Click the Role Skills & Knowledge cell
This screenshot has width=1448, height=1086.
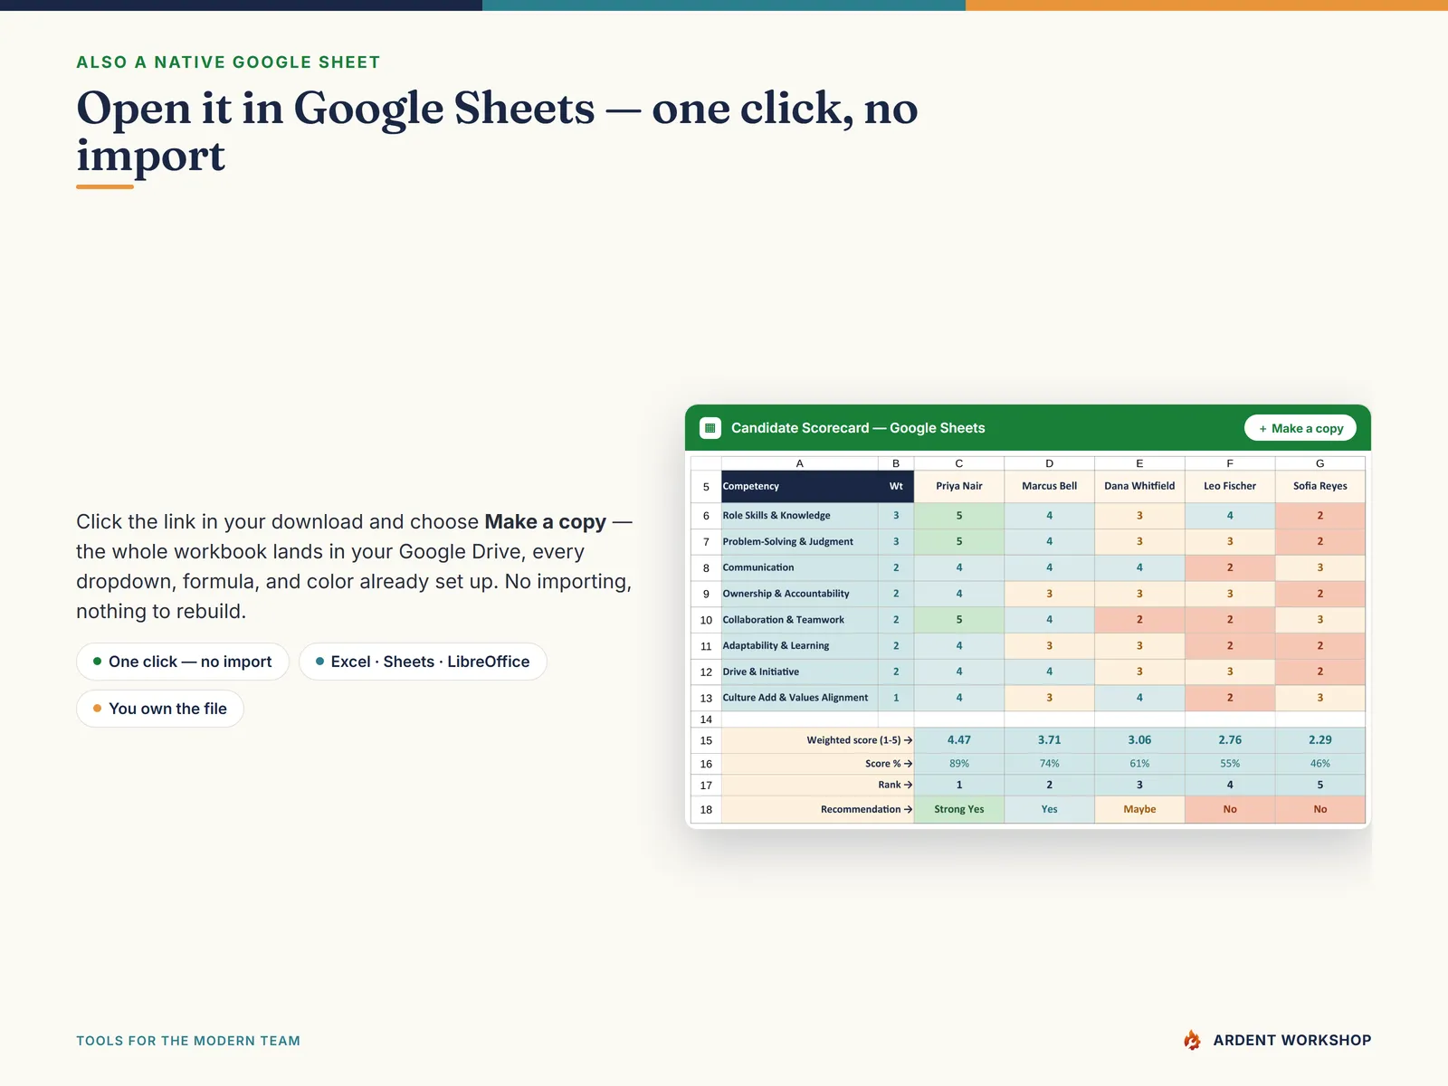coord(799,516)
